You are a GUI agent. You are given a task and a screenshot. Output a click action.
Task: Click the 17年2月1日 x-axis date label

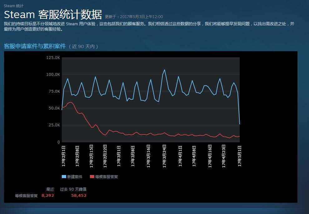[63, 156]
